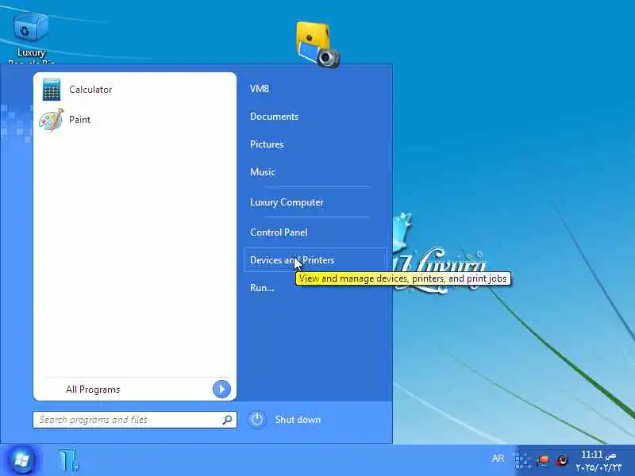Screen dimensions: 635x476
Task: Click the power icon beside Shut down
Action: coord(256,420)
